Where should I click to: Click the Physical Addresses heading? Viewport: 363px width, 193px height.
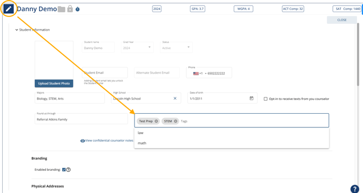(x=47, y=186)
